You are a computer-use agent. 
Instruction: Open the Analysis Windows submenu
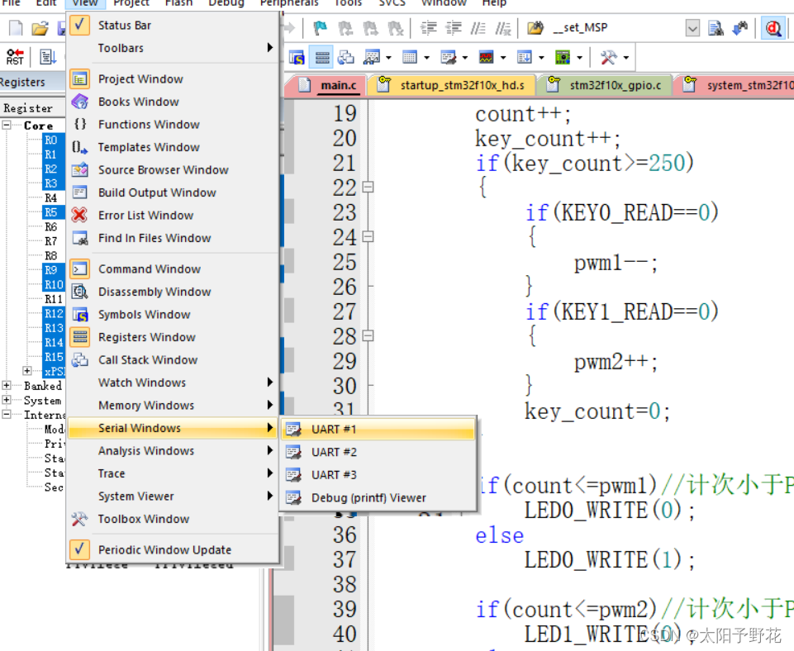click(173, 450)
